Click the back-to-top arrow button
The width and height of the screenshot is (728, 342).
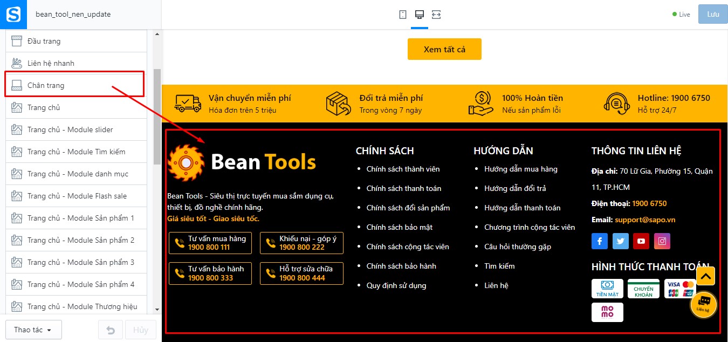click(706, 276)
